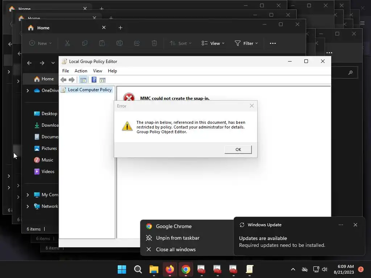The image size is (371, 278).
Task: Click the Forward arrow in Policy Editor toolbar
Action: pyautogui.click(x=71, y=80)
